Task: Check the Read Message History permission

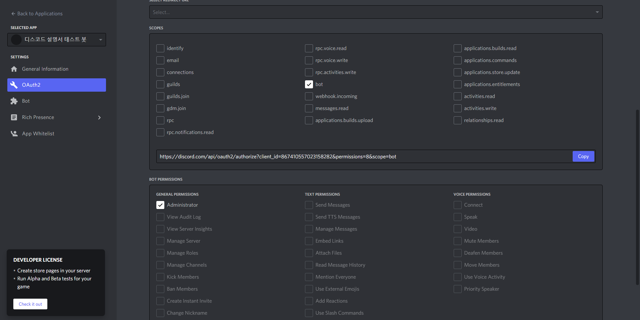Action: 309,265
